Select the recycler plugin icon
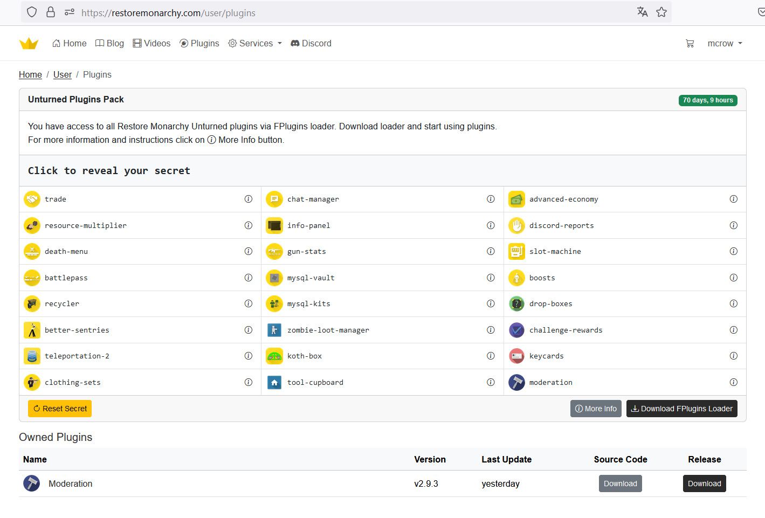765x518 pixels. [32, 303]
